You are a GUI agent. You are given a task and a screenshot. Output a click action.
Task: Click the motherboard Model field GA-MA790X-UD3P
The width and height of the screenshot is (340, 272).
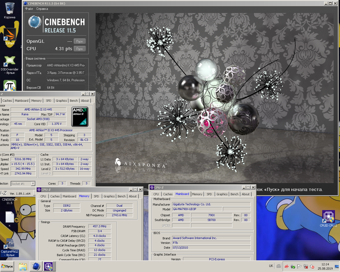pos(197,209)
